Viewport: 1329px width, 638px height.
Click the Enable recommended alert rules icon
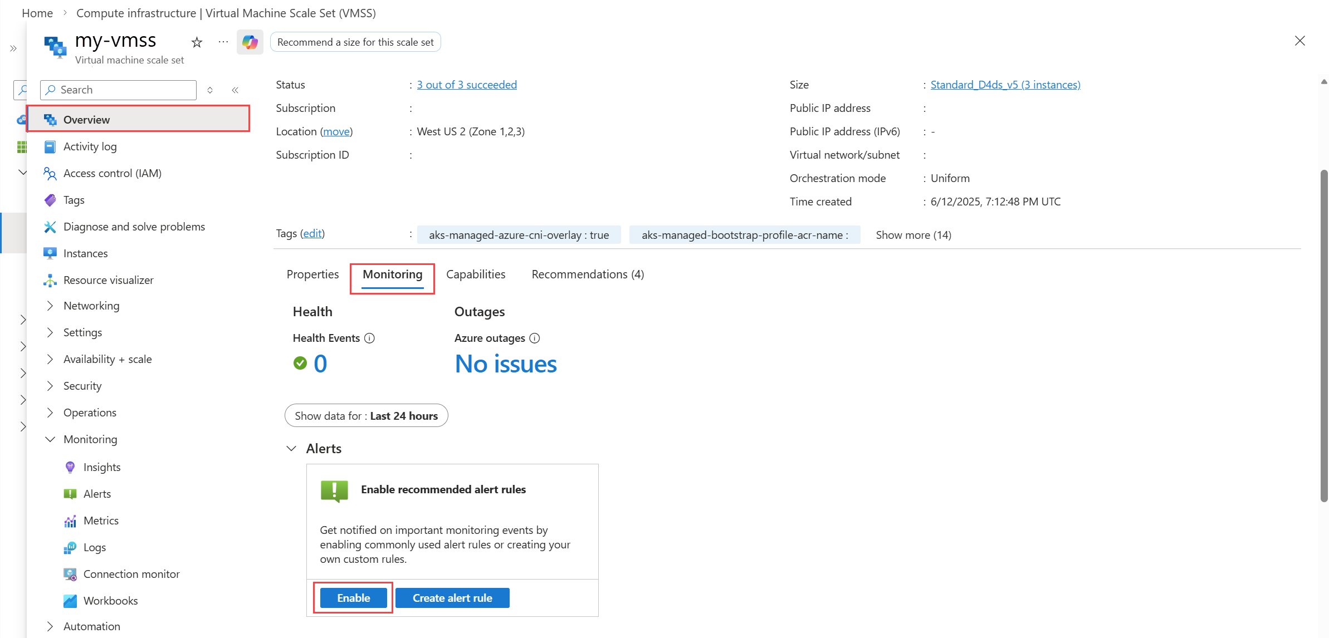click(x=334, y=491)
